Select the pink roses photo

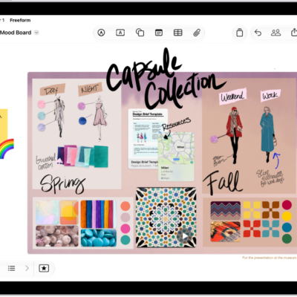pyautogui.click(x=57, y=236)
